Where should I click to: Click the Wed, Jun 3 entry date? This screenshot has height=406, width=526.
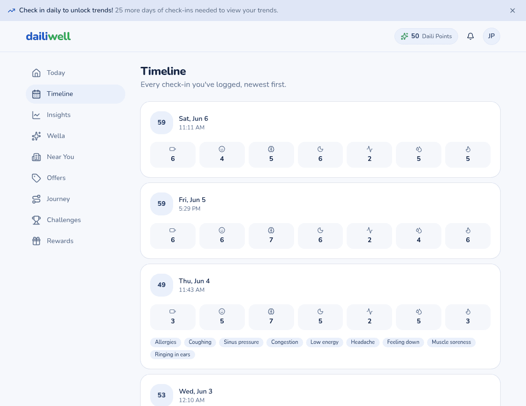click(x=196, y=391)
